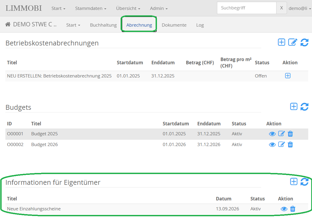312x223 pixels.
Task: Edit Budget 2025
Action: coord(281,134)
